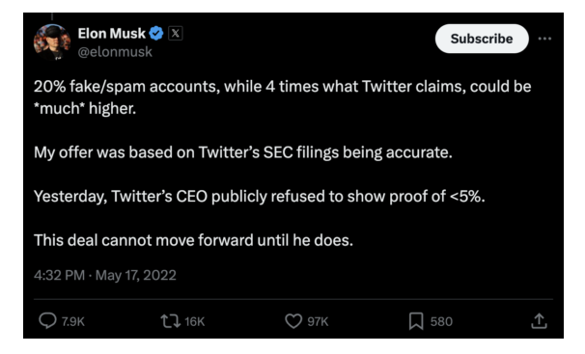Open the 4:32 PM May 17, 2022 timestamp
The image size is (585, 354).
(x=105, y=275)
